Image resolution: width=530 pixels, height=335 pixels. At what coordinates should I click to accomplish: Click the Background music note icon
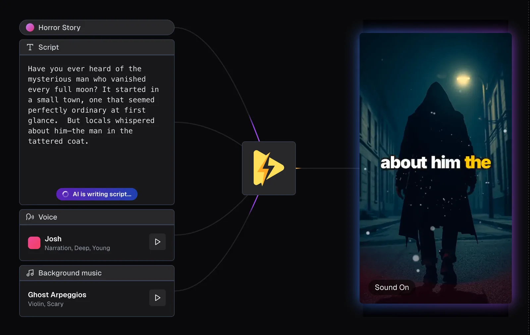pos(30,273)
